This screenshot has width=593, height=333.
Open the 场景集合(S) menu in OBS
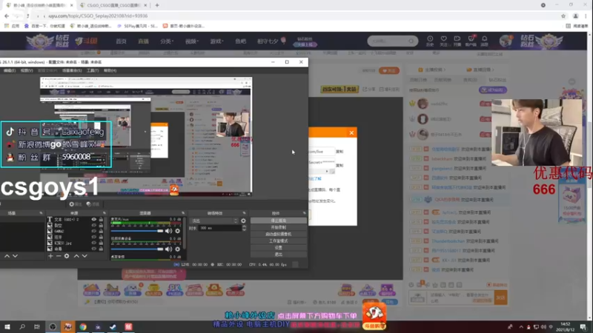pos(72,70)
